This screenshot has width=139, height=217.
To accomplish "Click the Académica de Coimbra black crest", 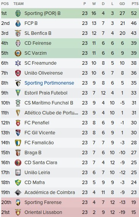I will pos(18,193).
